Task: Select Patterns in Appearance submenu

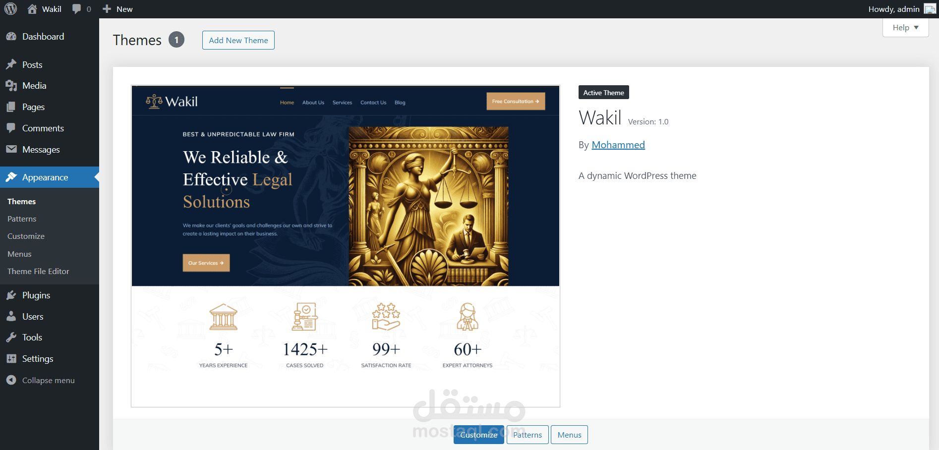Action: (x=22, y=219)
